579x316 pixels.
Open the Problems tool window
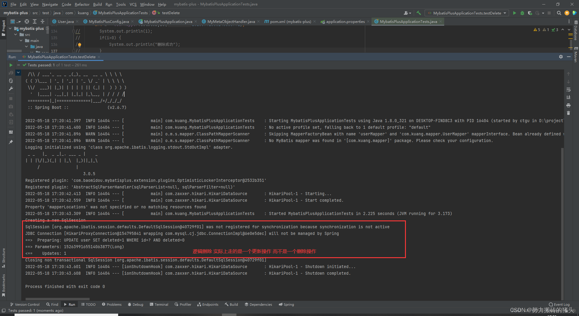112,305
